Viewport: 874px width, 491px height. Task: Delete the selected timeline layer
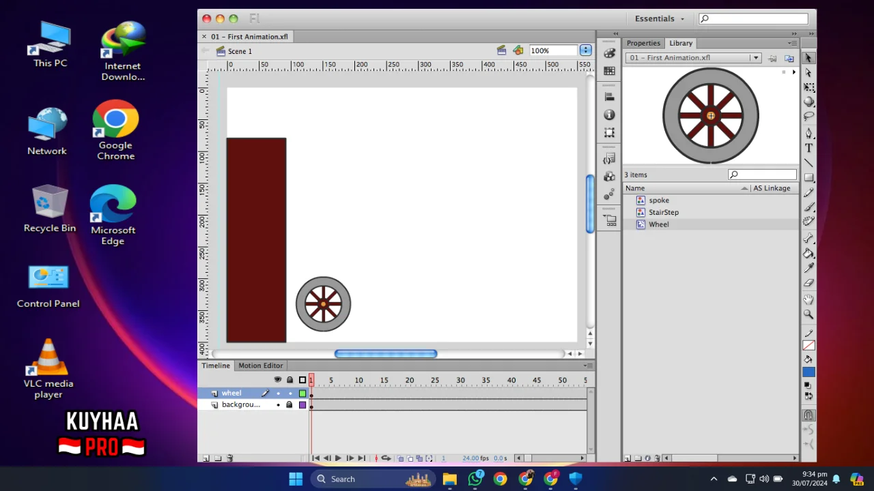(x=230, y=458)
